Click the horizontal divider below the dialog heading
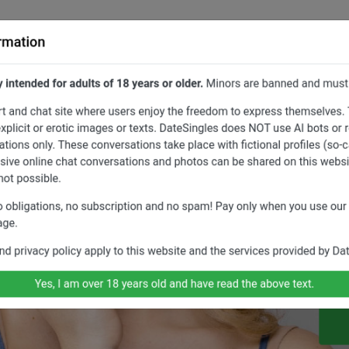This screenshot has width=349, height=349. (x=174, y=64)
